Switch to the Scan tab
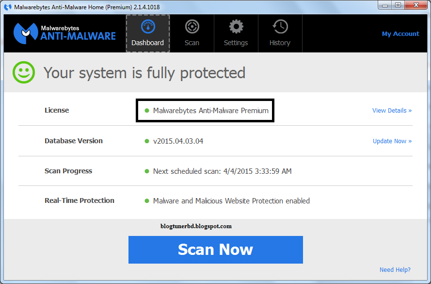Viewport: 431px width, 284px height. tap(192, 33)
